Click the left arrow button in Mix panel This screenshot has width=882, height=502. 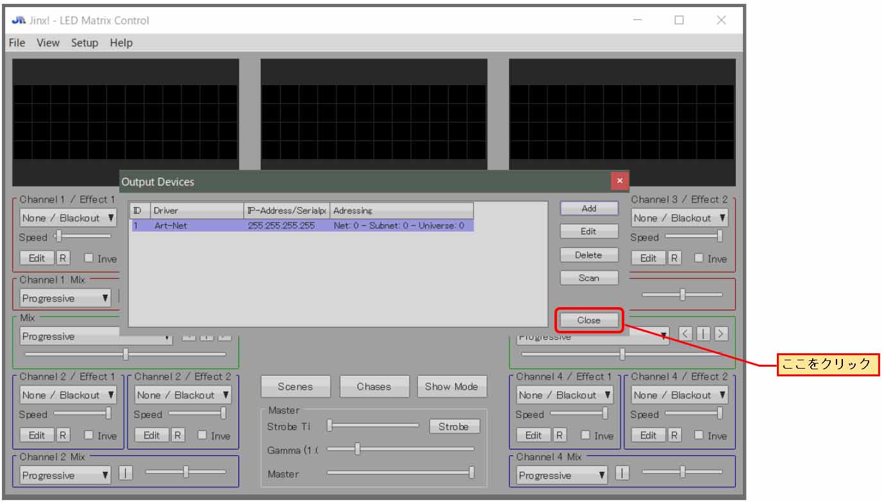tap(686, 333)
